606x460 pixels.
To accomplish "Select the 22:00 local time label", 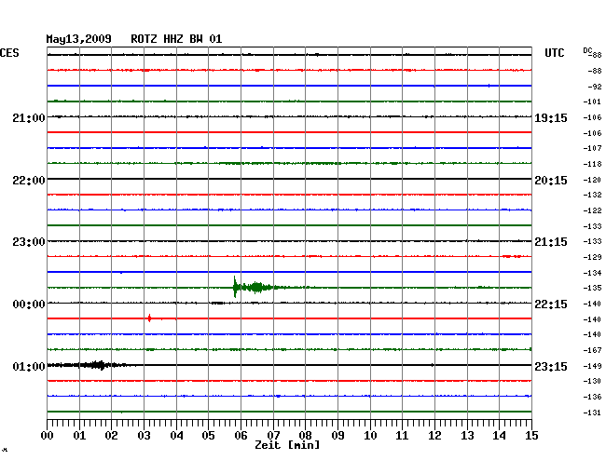I will pyautogui.click(x=29, y=181).
